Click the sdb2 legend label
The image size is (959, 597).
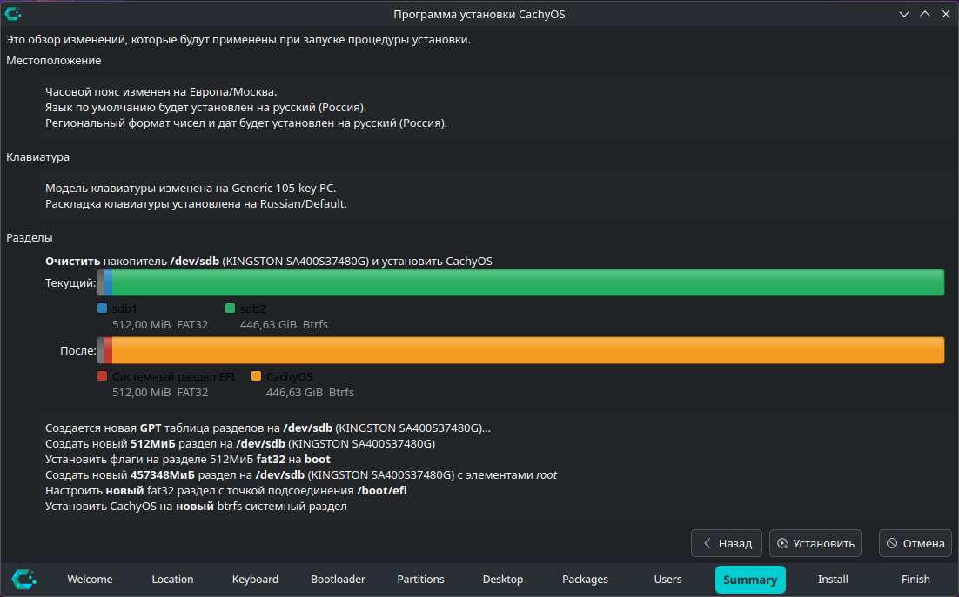pos(252,308)
